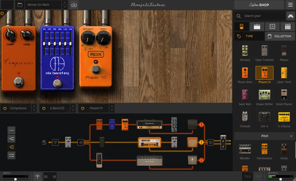Select the Seek Trem pedal

tap(284, 75)
